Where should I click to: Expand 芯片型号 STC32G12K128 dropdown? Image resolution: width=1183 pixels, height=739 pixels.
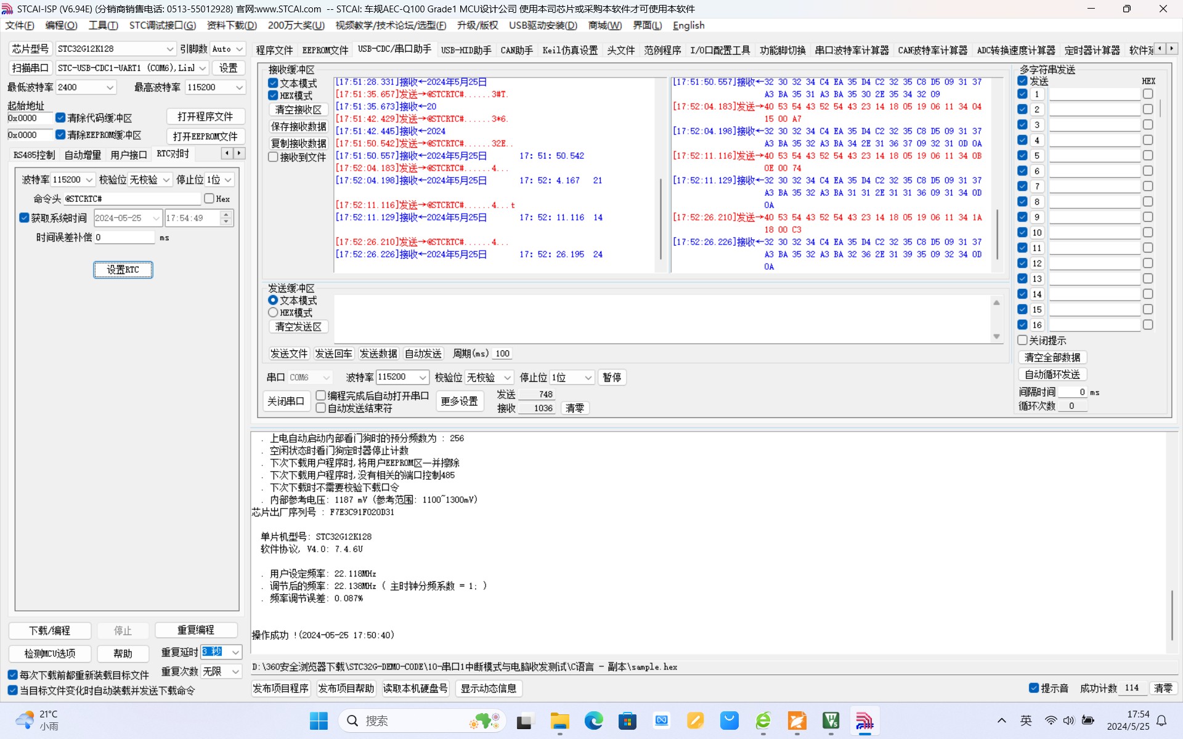(x=170, y=49)
